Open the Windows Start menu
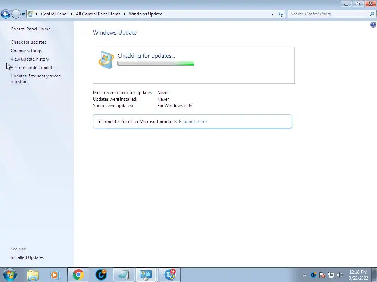Screen dimensions: 377x282 (10, 275)
